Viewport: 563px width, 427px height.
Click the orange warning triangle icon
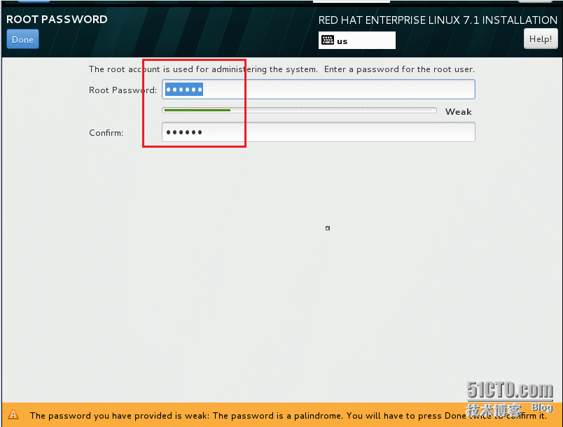(x=13, y=414)
